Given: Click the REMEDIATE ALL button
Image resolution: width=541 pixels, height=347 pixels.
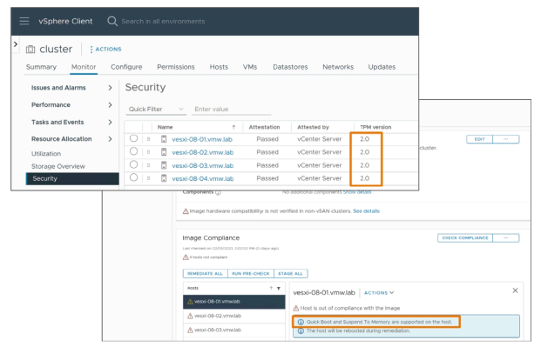Looking at the screenshot, I should coord(205,273).
